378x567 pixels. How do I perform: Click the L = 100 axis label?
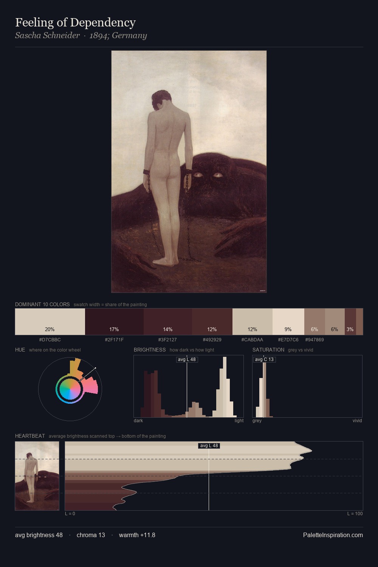(355, 514)
